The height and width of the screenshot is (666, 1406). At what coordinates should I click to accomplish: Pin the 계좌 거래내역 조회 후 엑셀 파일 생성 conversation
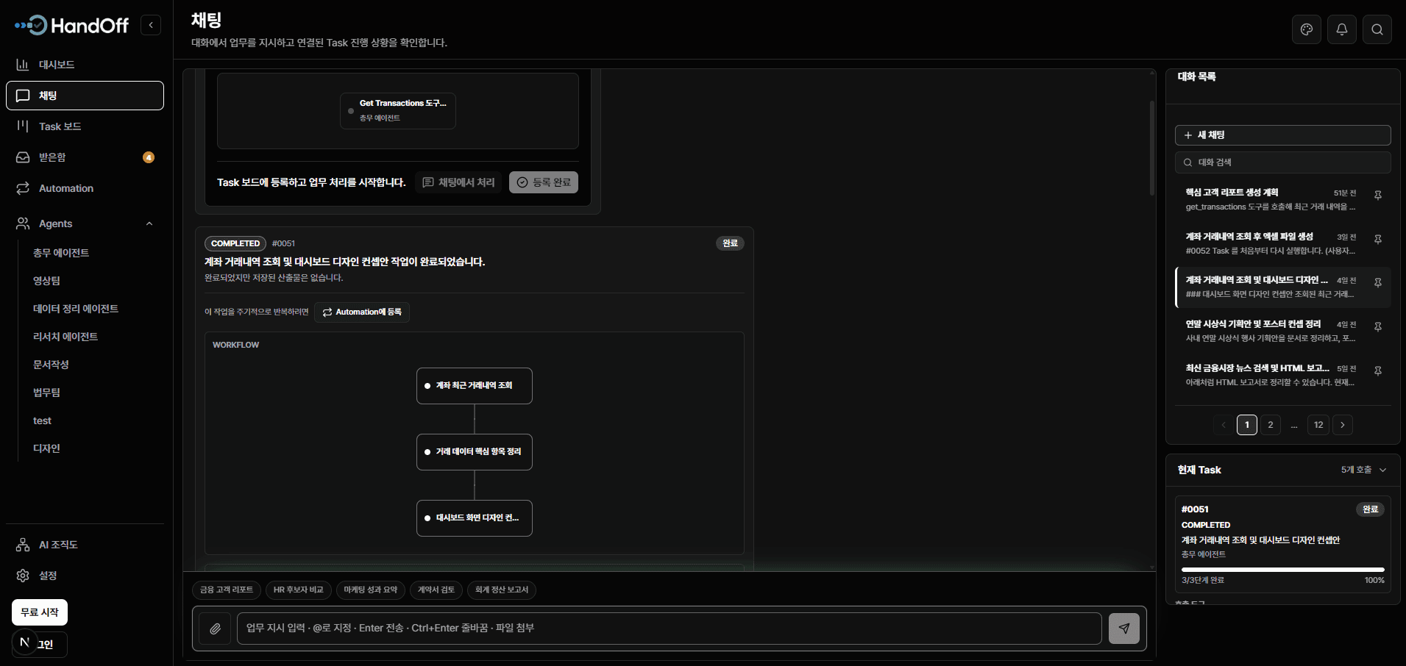pos(1378,240)
